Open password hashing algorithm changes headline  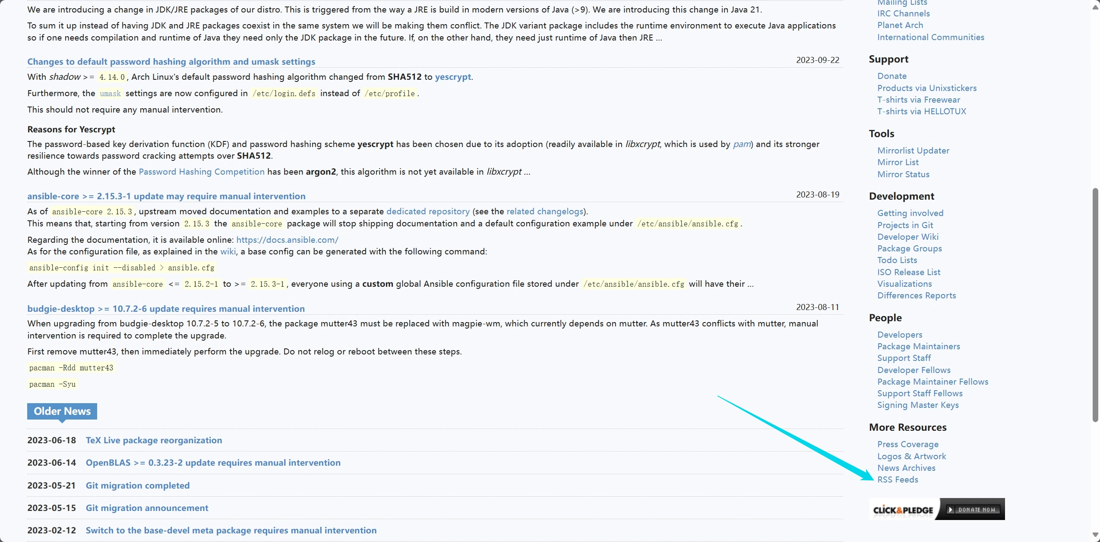pos(171,62)
